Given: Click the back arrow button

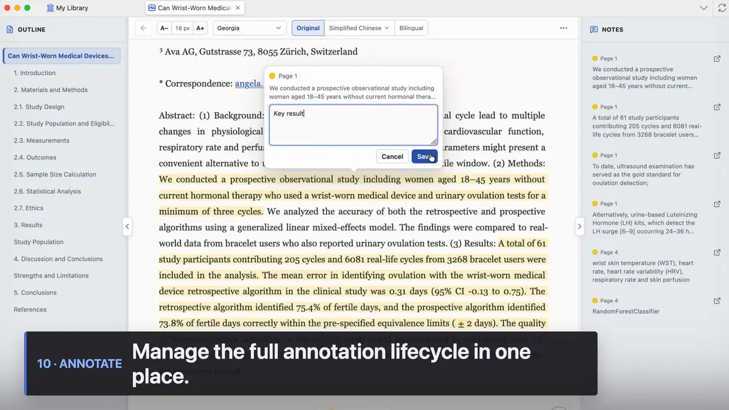Looking at the screenshot, I should pyautogui.click(x=143, y=28).
